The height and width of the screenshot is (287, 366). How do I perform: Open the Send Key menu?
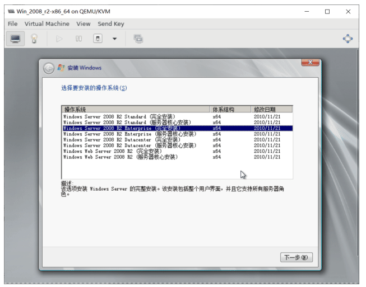point(111,23)
